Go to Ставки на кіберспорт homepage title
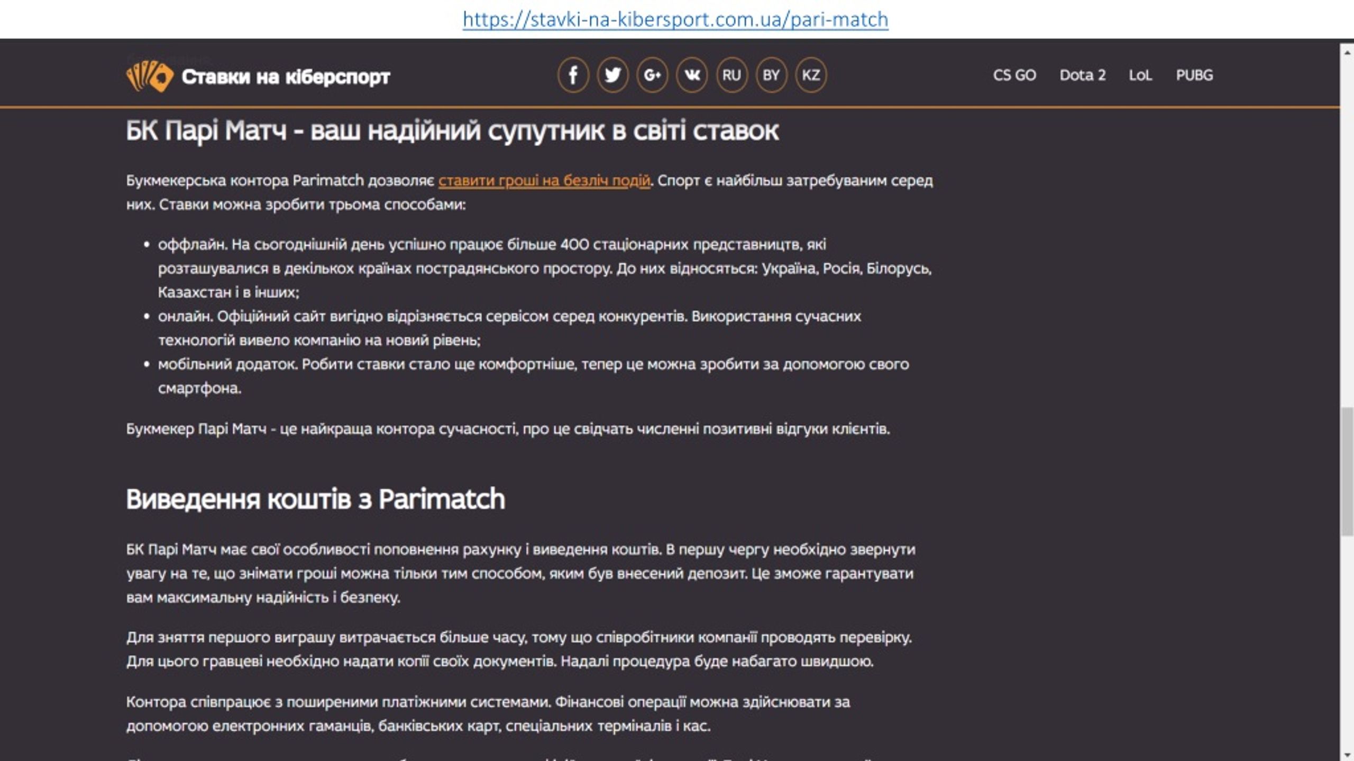This screenshot has width=1354, height=761. coord(286,77)
